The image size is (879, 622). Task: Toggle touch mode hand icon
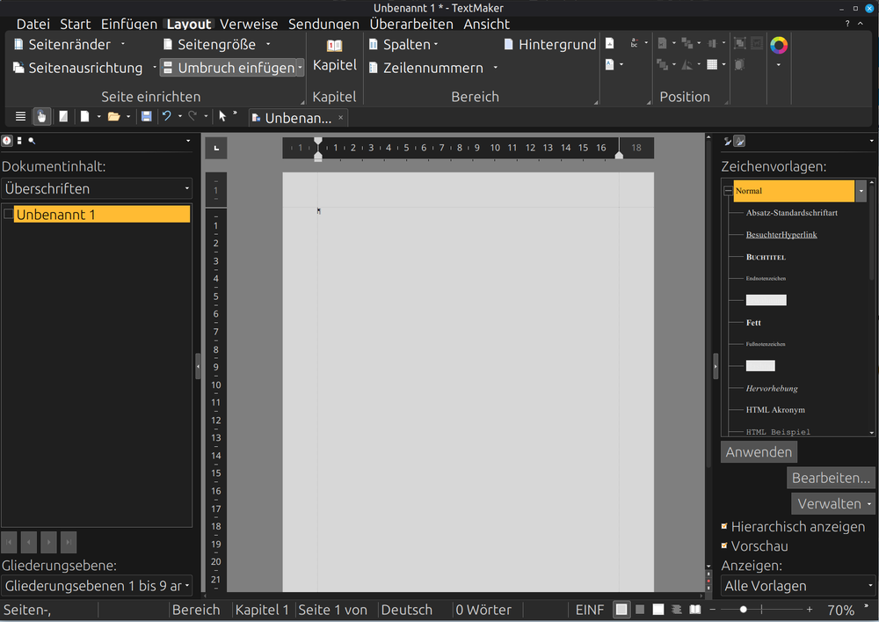[41, 117]
